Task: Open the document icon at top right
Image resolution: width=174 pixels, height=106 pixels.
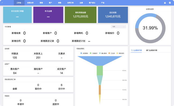Action: click(x=170, y=3)
